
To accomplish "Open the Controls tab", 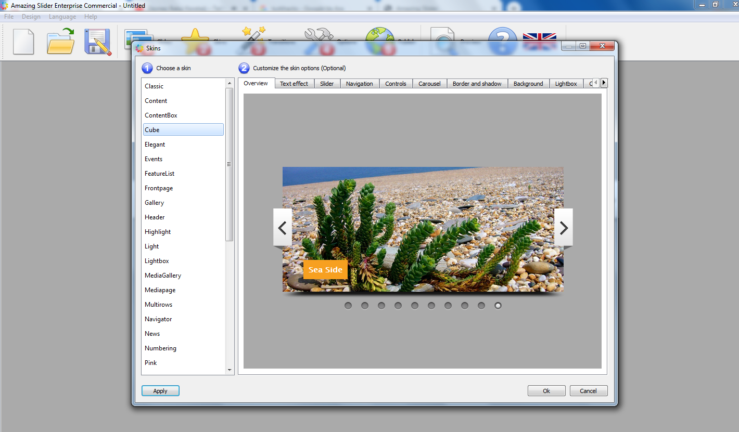I will point(396,84).
